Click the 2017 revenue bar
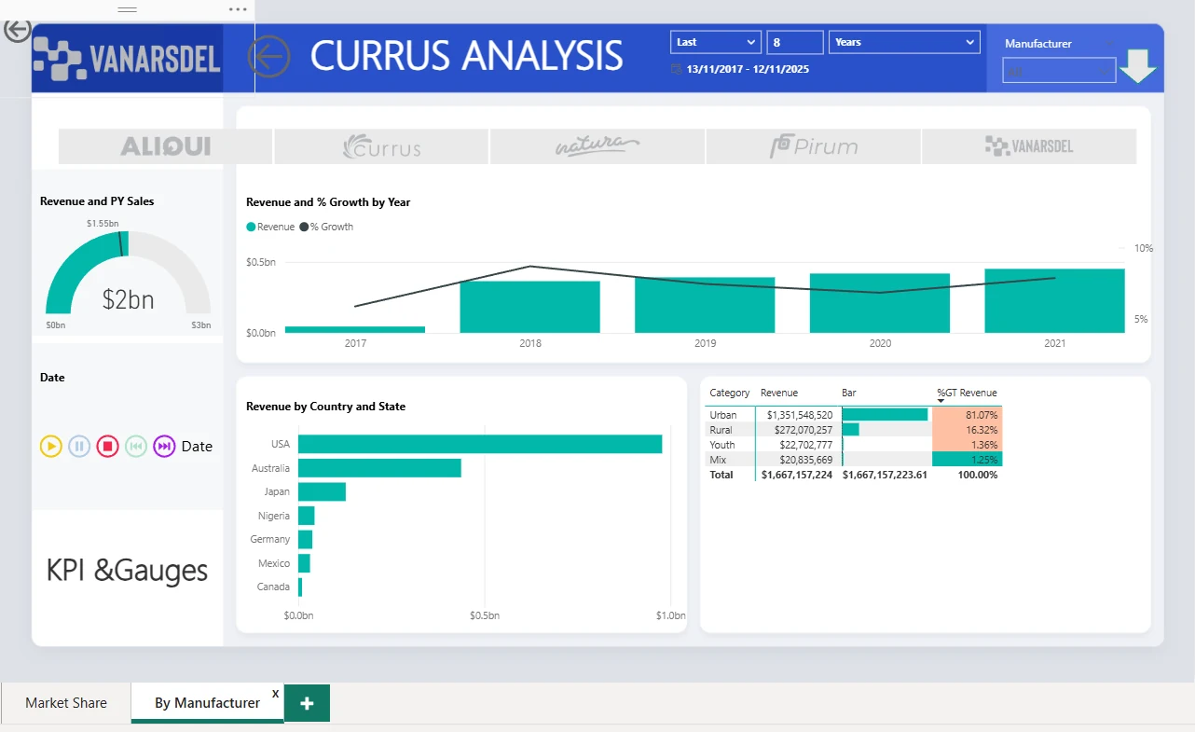Viewport: 1195px width, 732px height. 355,329
